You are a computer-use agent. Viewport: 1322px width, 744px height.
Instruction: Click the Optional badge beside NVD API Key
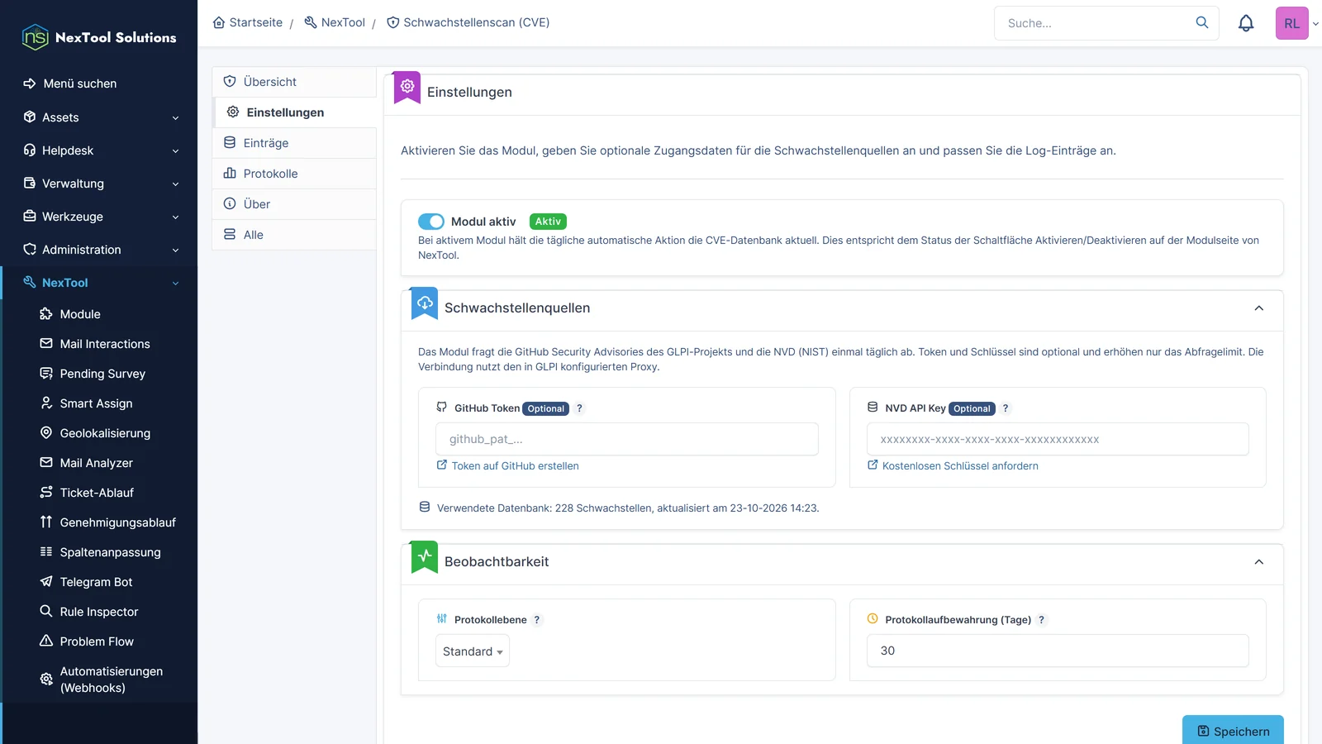coord(972,408)
